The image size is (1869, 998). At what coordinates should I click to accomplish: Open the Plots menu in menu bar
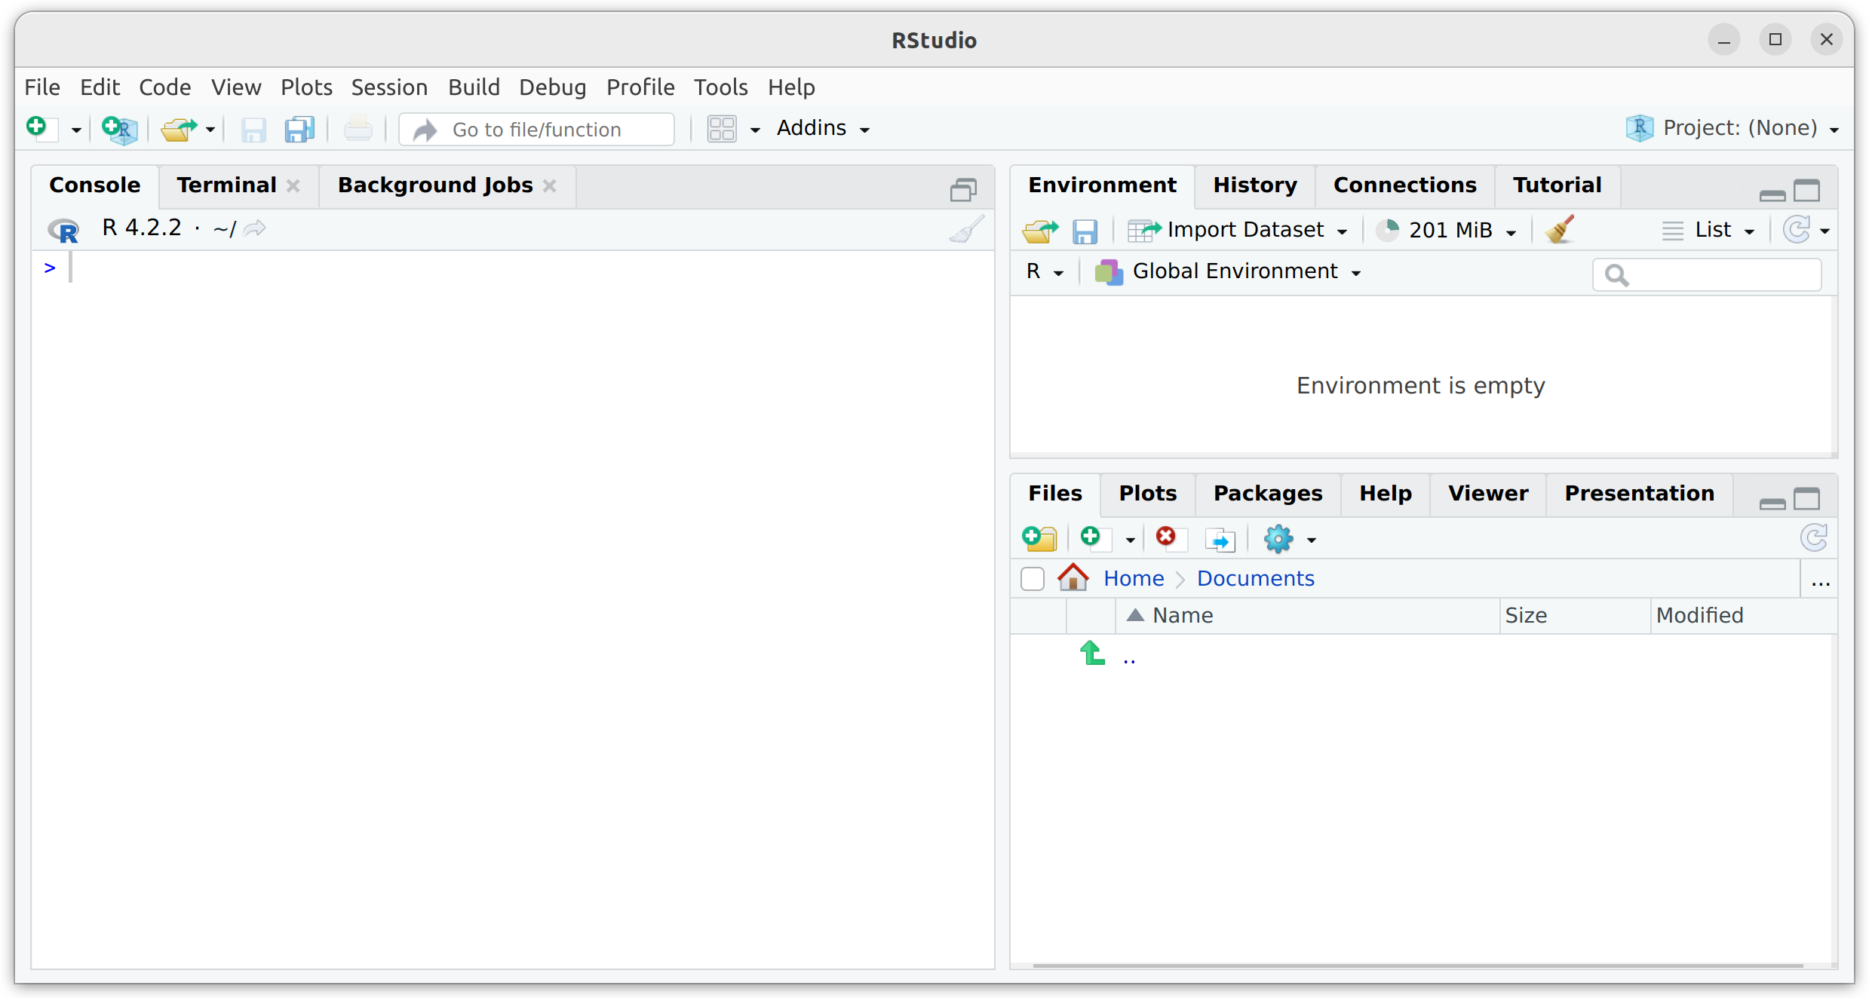306,87
